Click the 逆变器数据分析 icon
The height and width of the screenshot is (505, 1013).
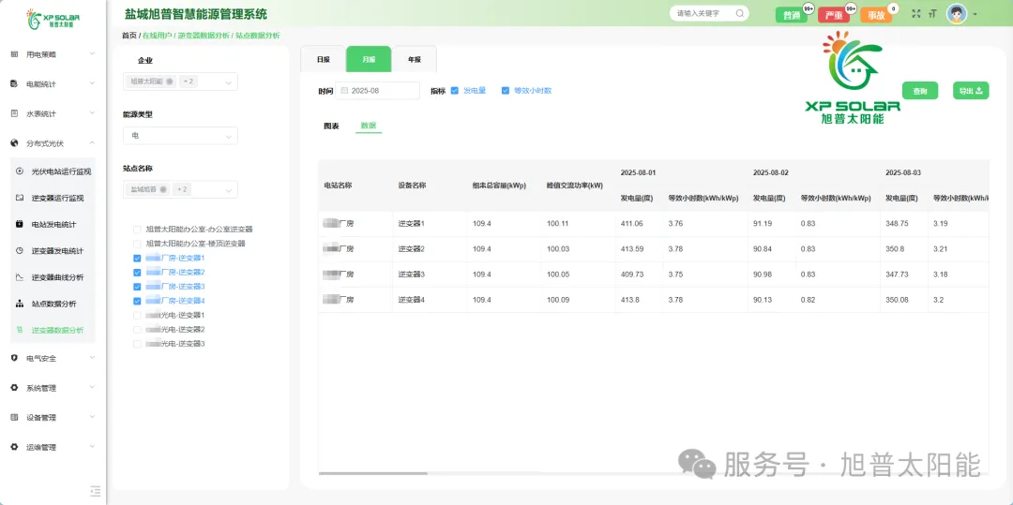tap(20, 330)
